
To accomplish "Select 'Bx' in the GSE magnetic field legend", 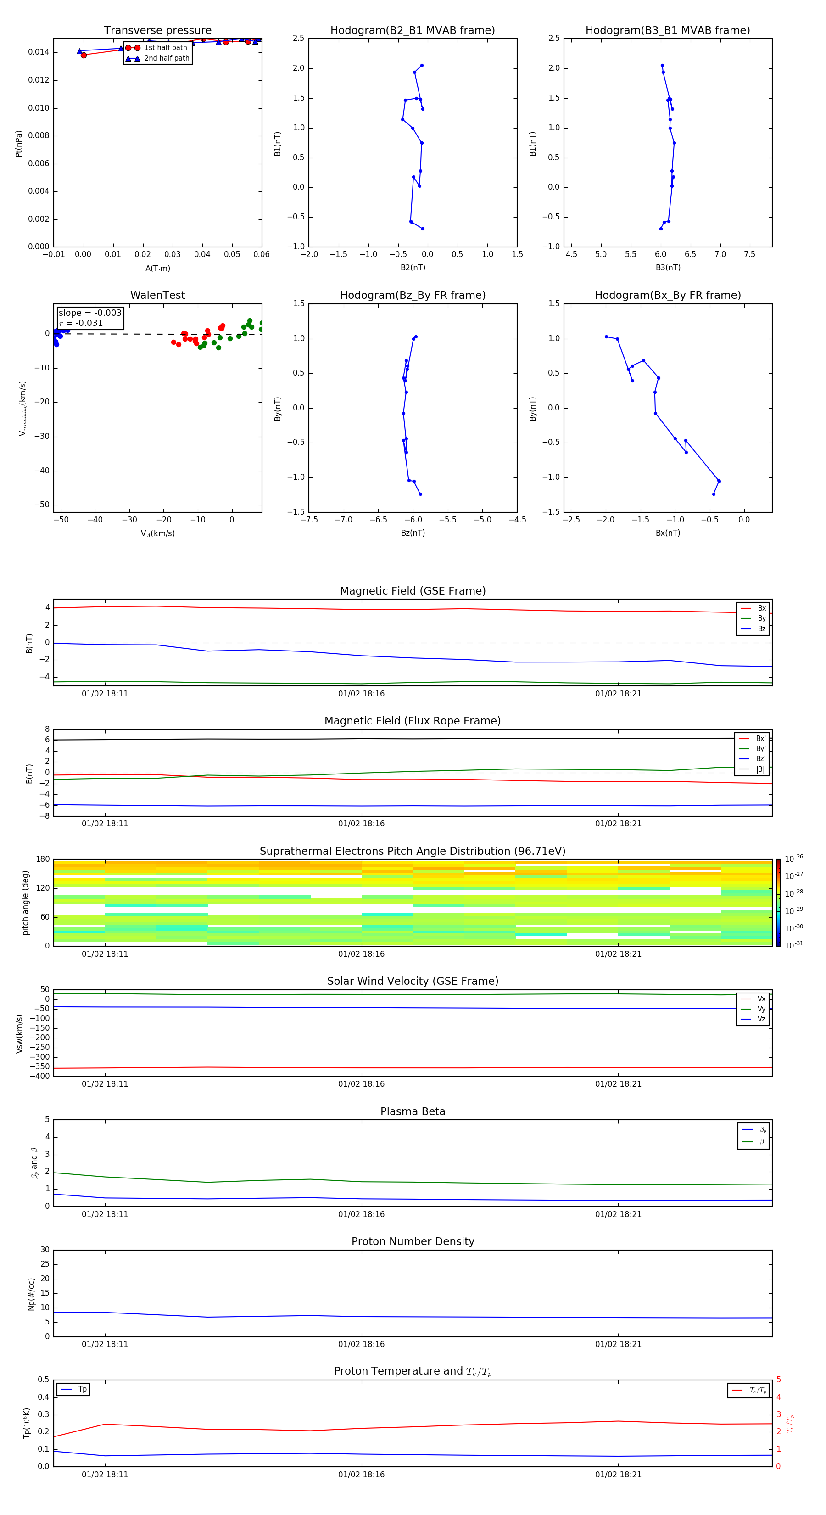I will coord(753,608).
